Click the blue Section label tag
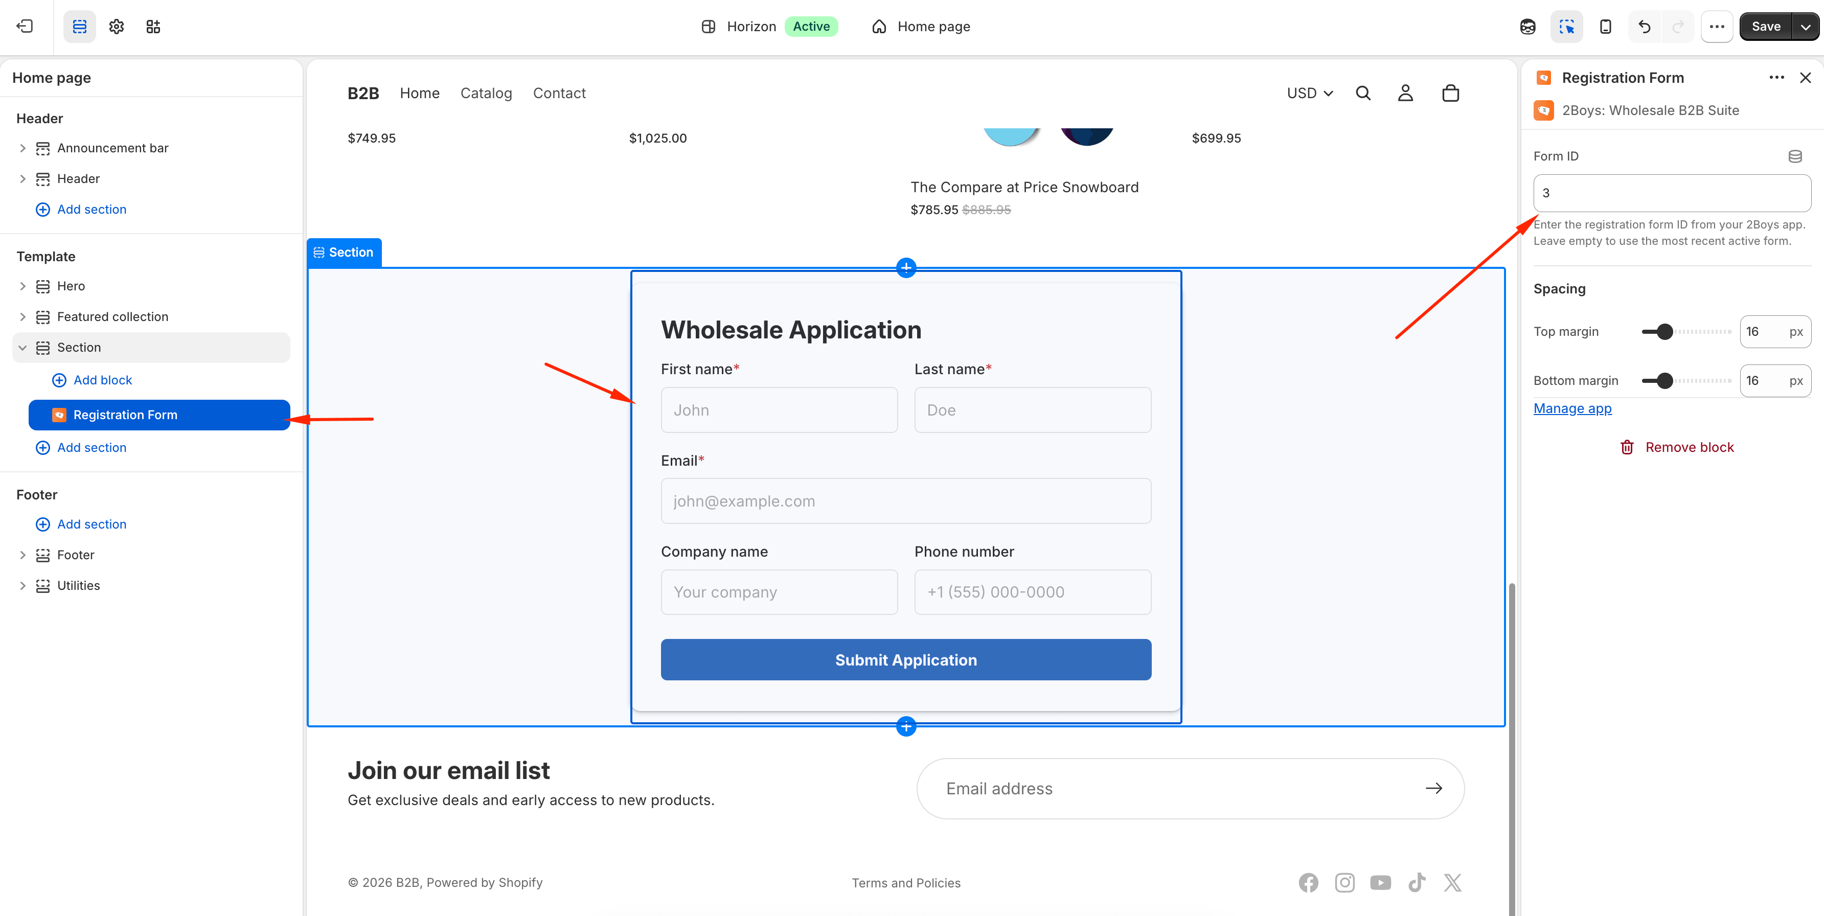The height and width of the screenshot is (916, 1824). pos(344,252)
